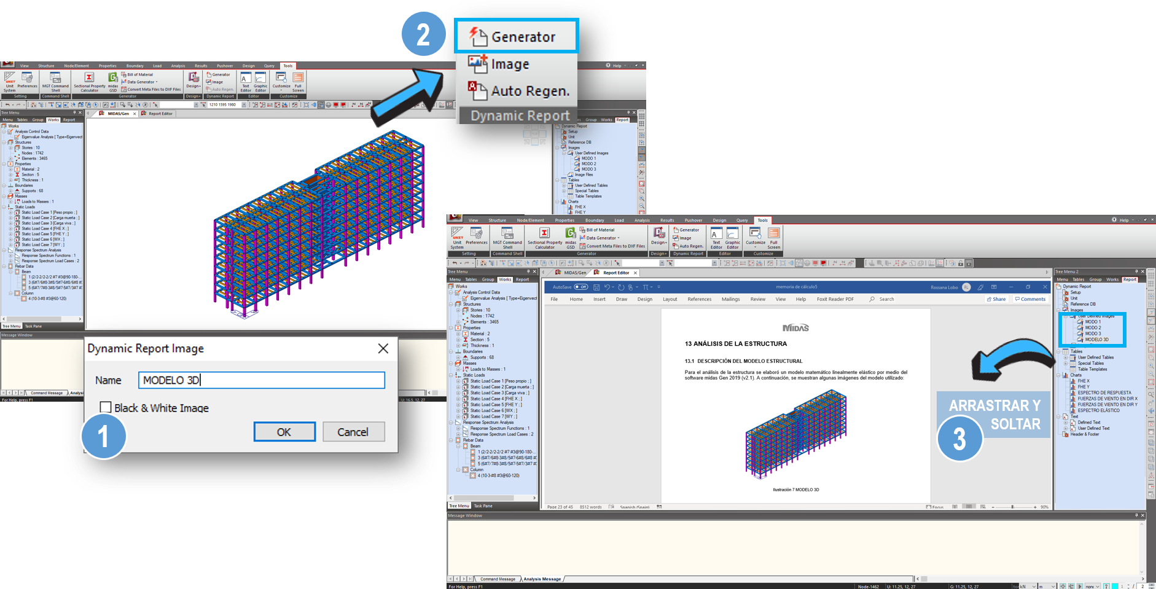
Task: Open Comments in Word
Action: [x=1030, y=299]
